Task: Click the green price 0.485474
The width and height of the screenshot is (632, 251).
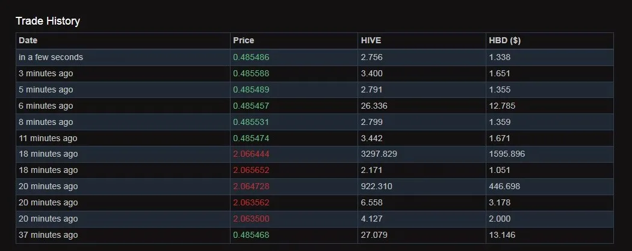Action: click(251, 138)
